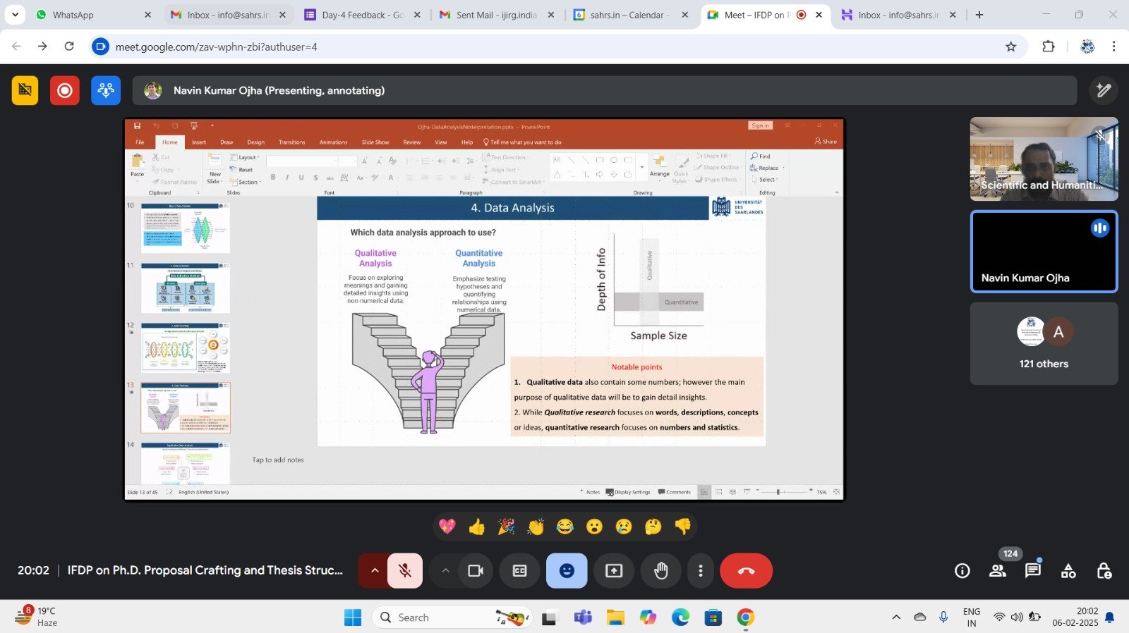Click the 121 others participants tile

pyautogui.click(x=1044, y=344)
